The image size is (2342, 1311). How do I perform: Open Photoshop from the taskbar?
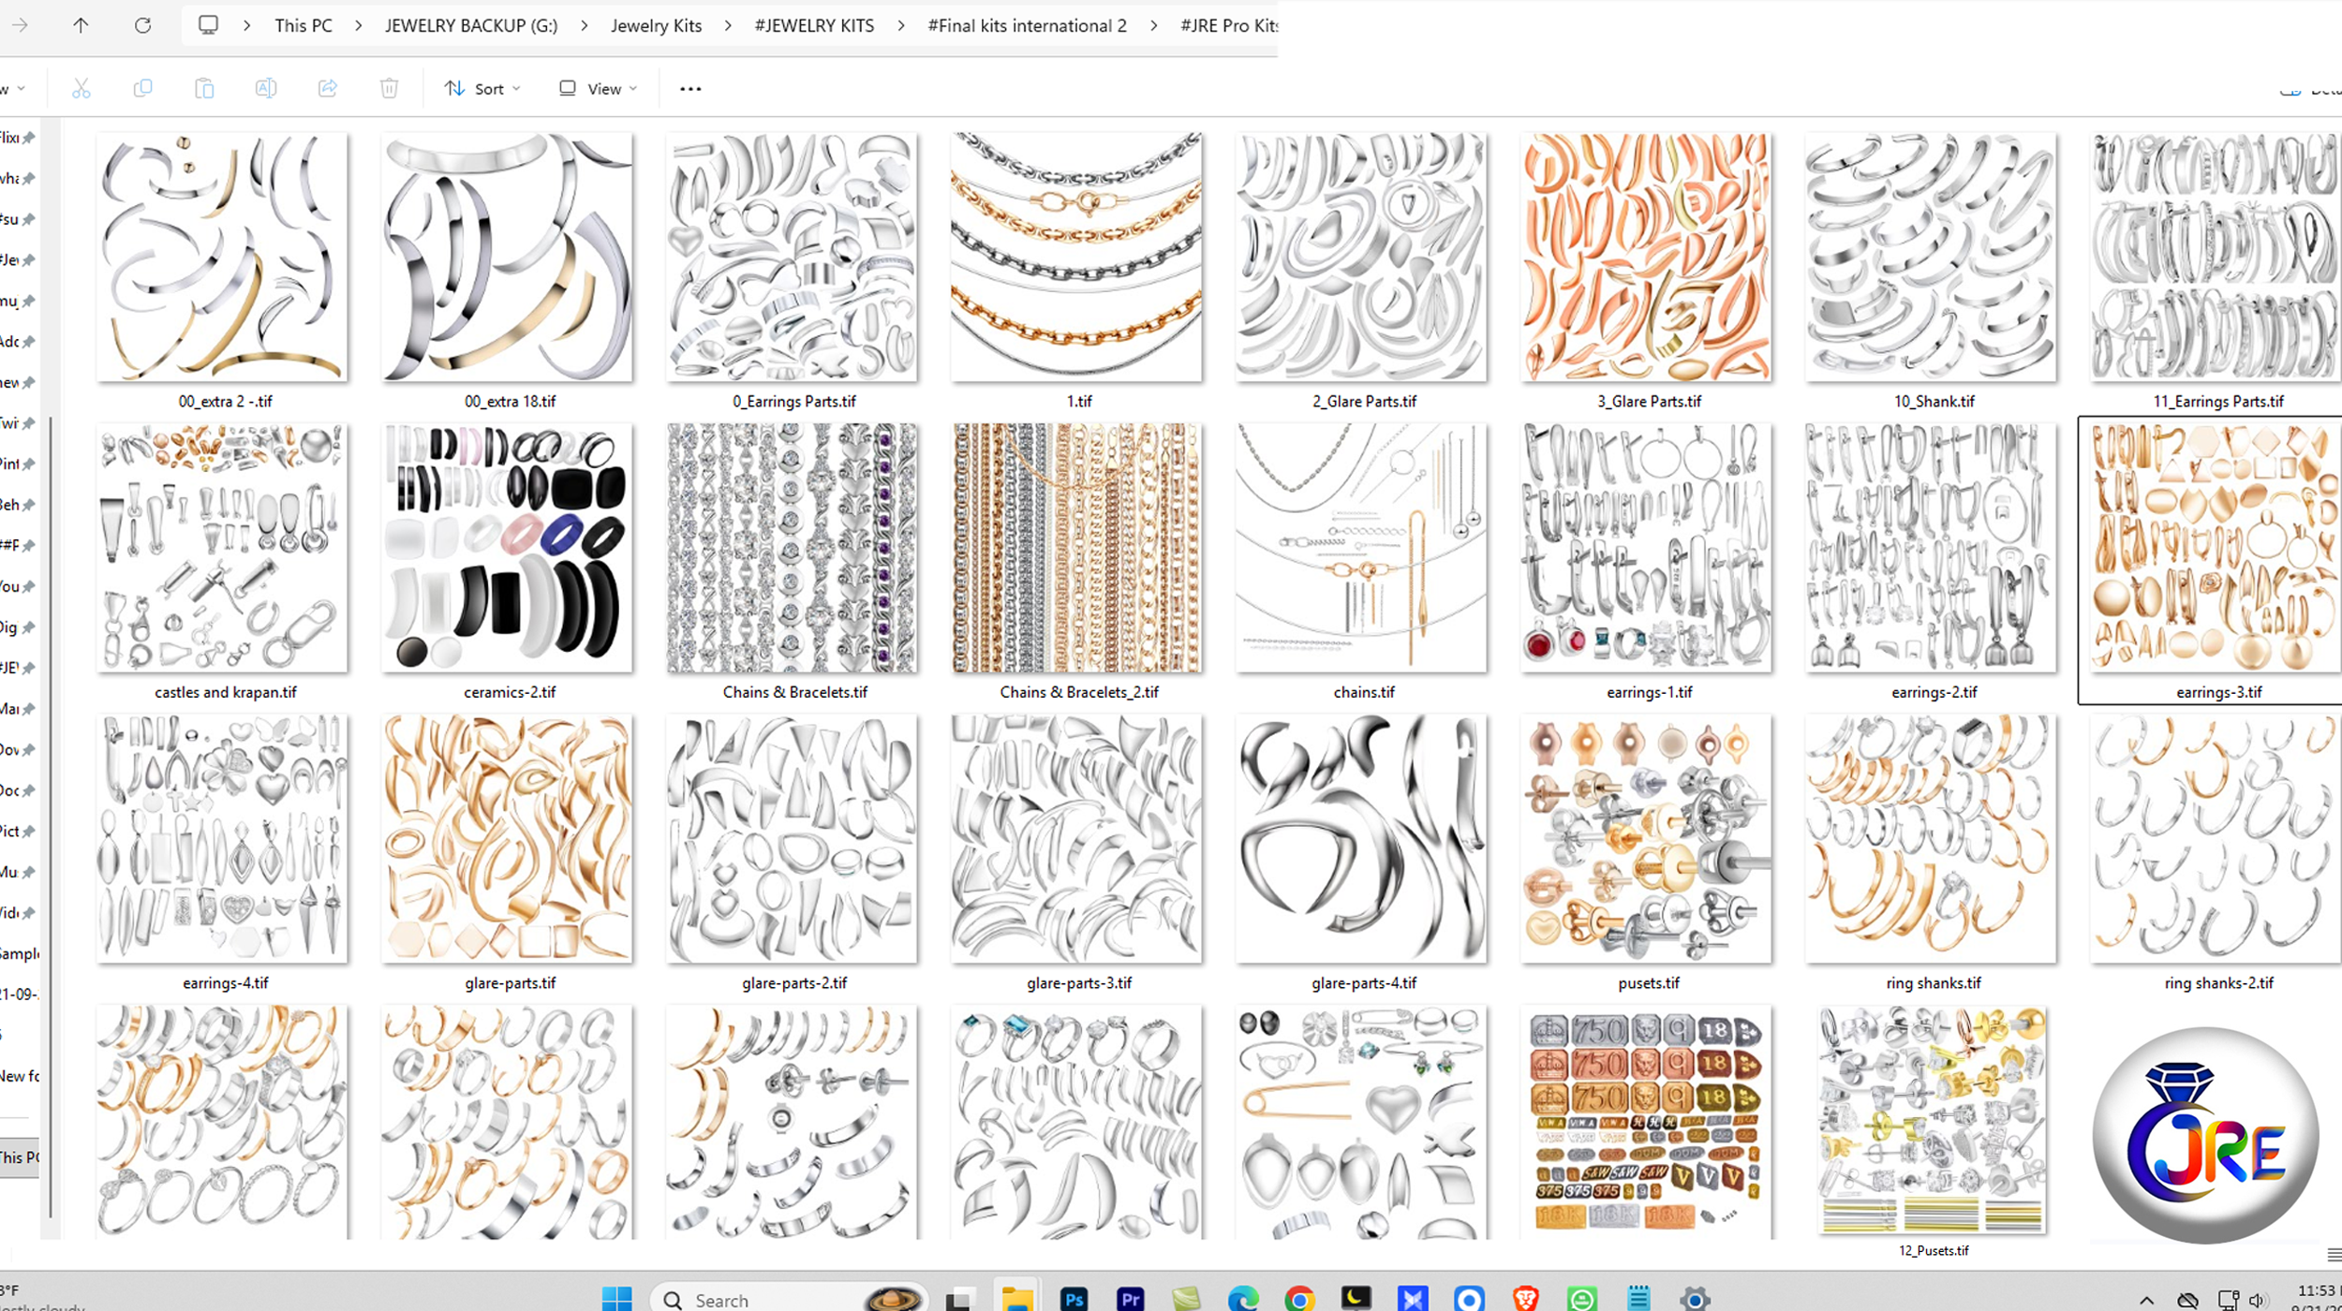[x=1074, y=1299]
